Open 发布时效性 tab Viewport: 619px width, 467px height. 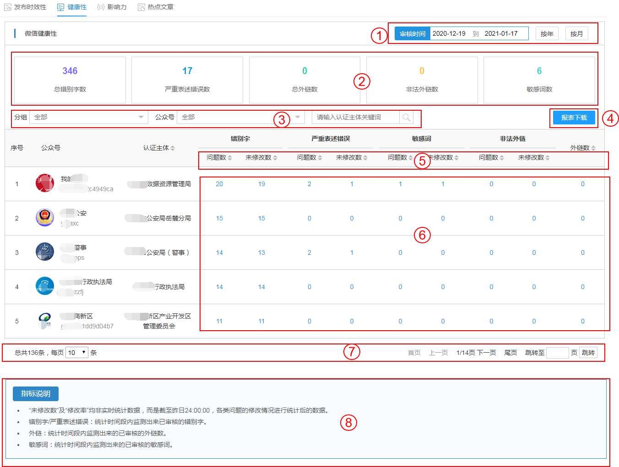[25, 7]
